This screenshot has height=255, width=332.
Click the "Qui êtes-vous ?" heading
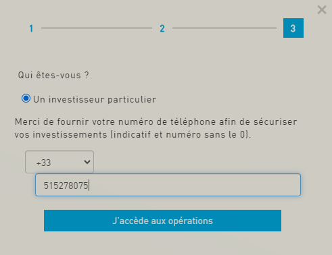coord(53,75)
